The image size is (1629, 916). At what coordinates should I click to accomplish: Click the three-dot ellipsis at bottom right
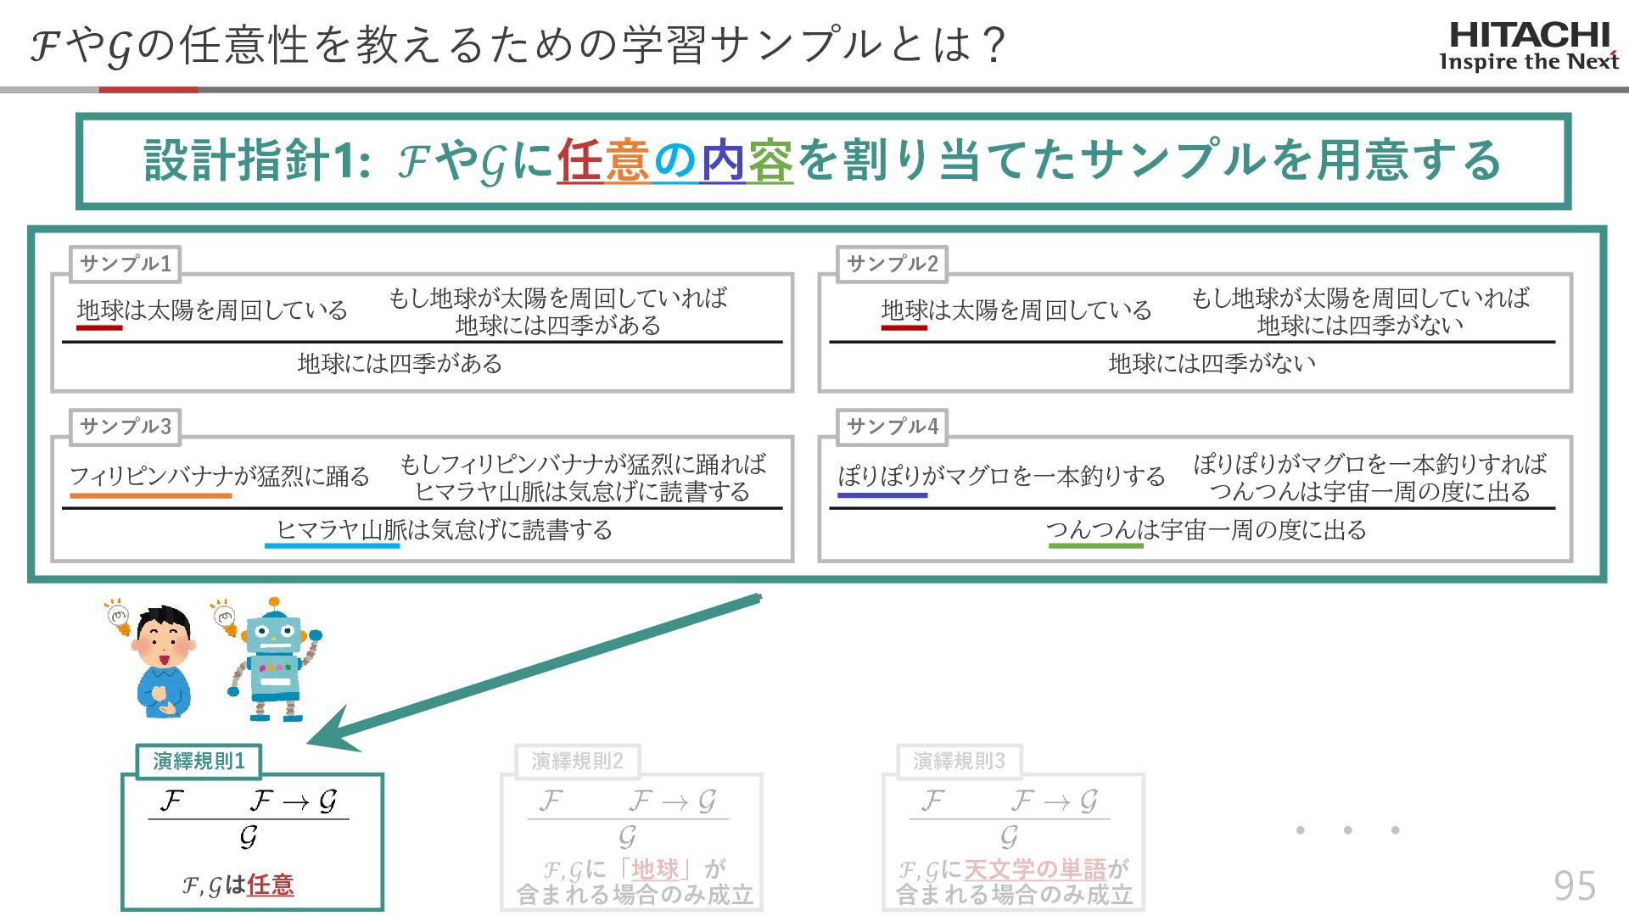pyautogui.click(x=1347, y=829)
